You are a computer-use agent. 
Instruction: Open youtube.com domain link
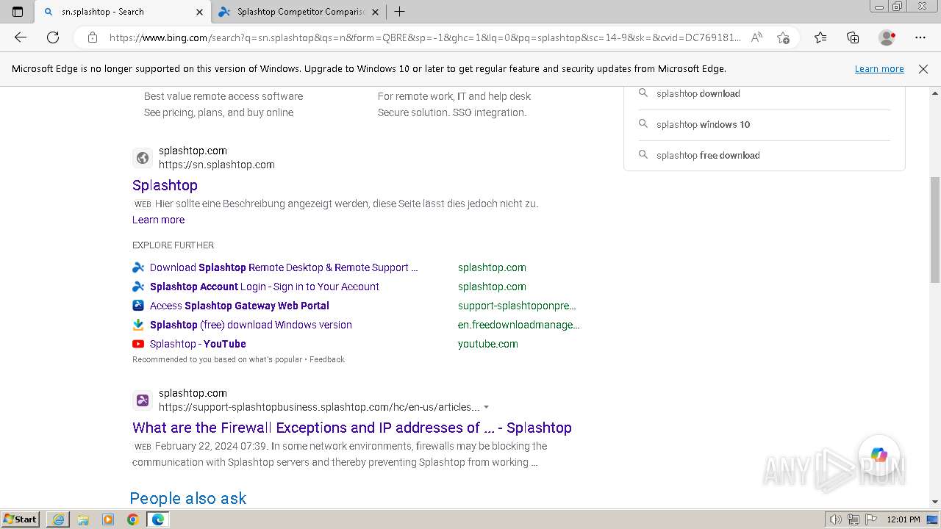coord(488,344)
